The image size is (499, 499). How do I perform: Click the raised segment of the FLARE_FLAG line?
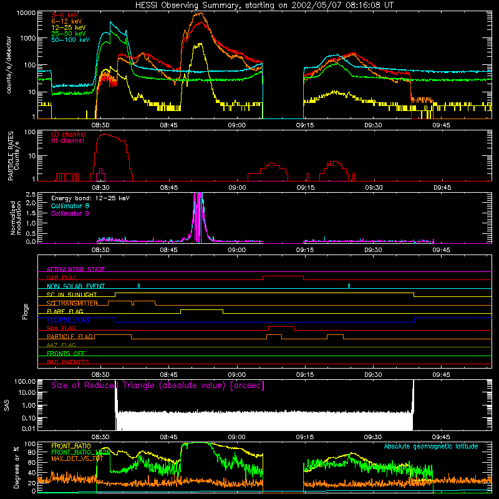coord(201,309)
